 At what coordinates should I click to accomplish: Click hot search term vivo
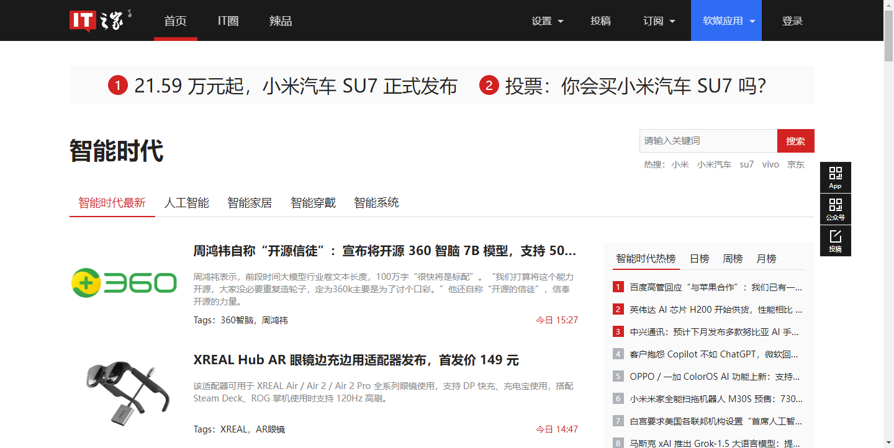[x=770, y=164]
